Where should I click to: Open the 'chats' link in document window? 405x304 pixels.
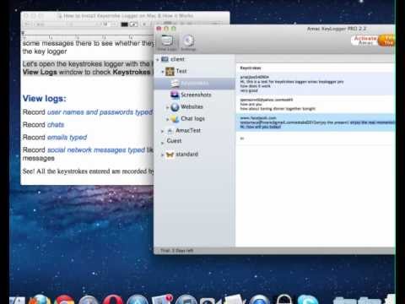pos(56,125)
